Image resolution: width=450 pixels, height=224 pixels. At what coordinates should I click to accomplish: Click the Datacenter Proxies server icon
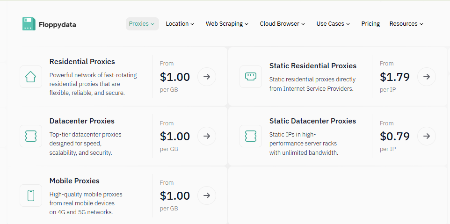pyautogui.click(x=31, y=136)
